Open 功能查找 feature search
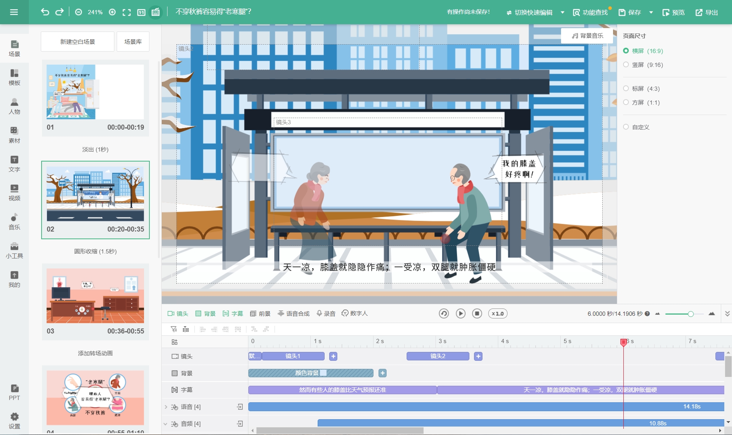 (x=590, y=12)
